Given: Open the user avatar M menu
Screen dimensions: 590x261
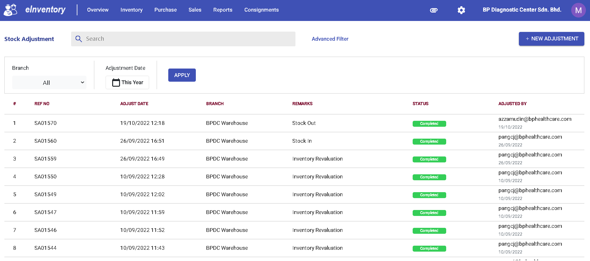Looking at the screenshot, I should click(x=578, y=10).
